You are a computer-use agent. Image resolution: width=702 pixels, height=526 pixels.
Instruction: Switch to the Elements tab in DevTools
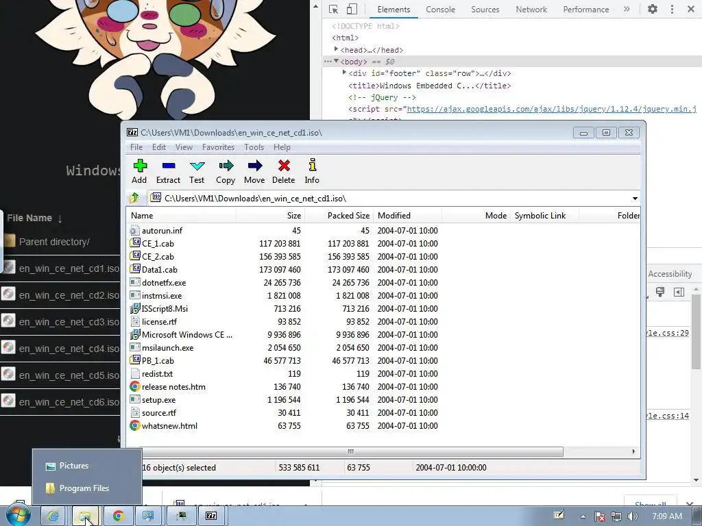(x=394, y=10)
